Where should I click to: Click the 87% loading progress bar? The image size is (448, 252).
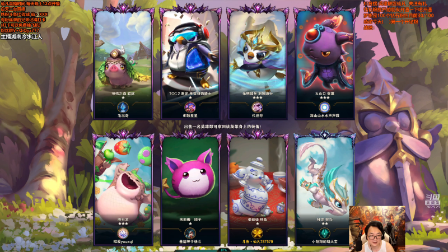click(223, 250)
